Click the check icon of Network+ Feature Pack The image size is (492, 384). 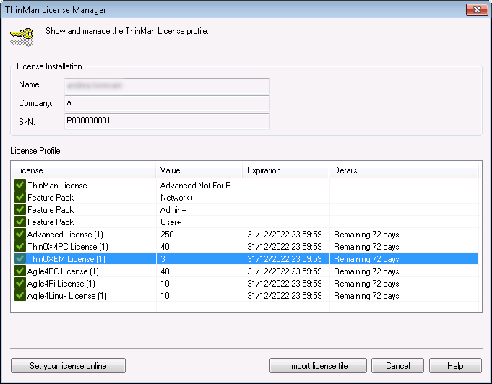[20, 197]
